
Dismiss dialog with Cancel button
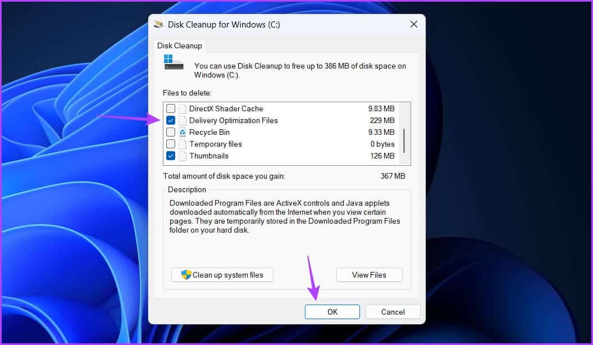393,312
